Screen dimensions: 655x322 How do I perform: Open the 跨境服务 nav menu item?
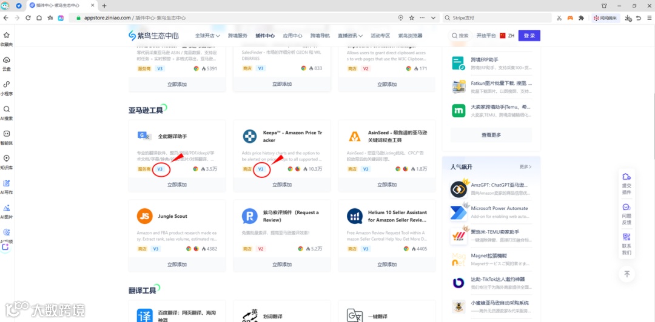tap(238, 36)
